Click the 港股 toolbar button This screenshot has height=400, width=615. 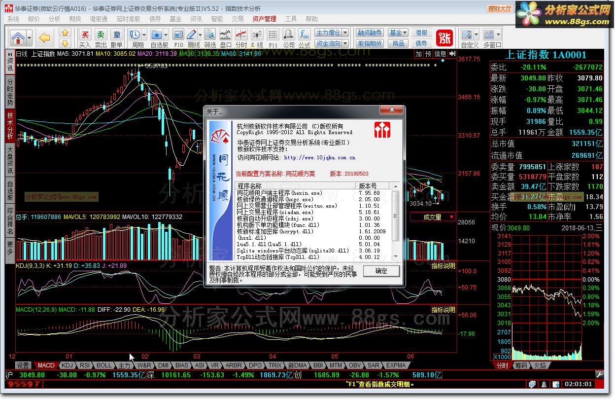(x=421, y=33)
